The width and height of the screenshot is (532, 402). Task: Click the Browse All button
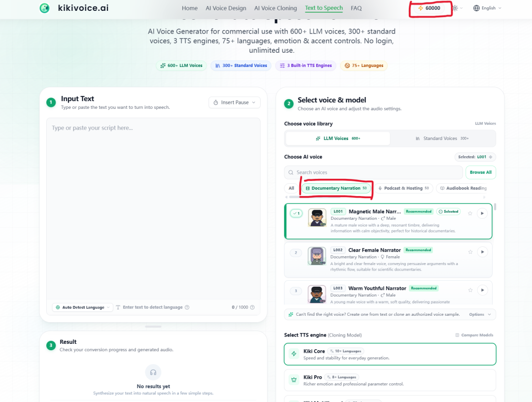pyautogui.click(x=480, y=172)
